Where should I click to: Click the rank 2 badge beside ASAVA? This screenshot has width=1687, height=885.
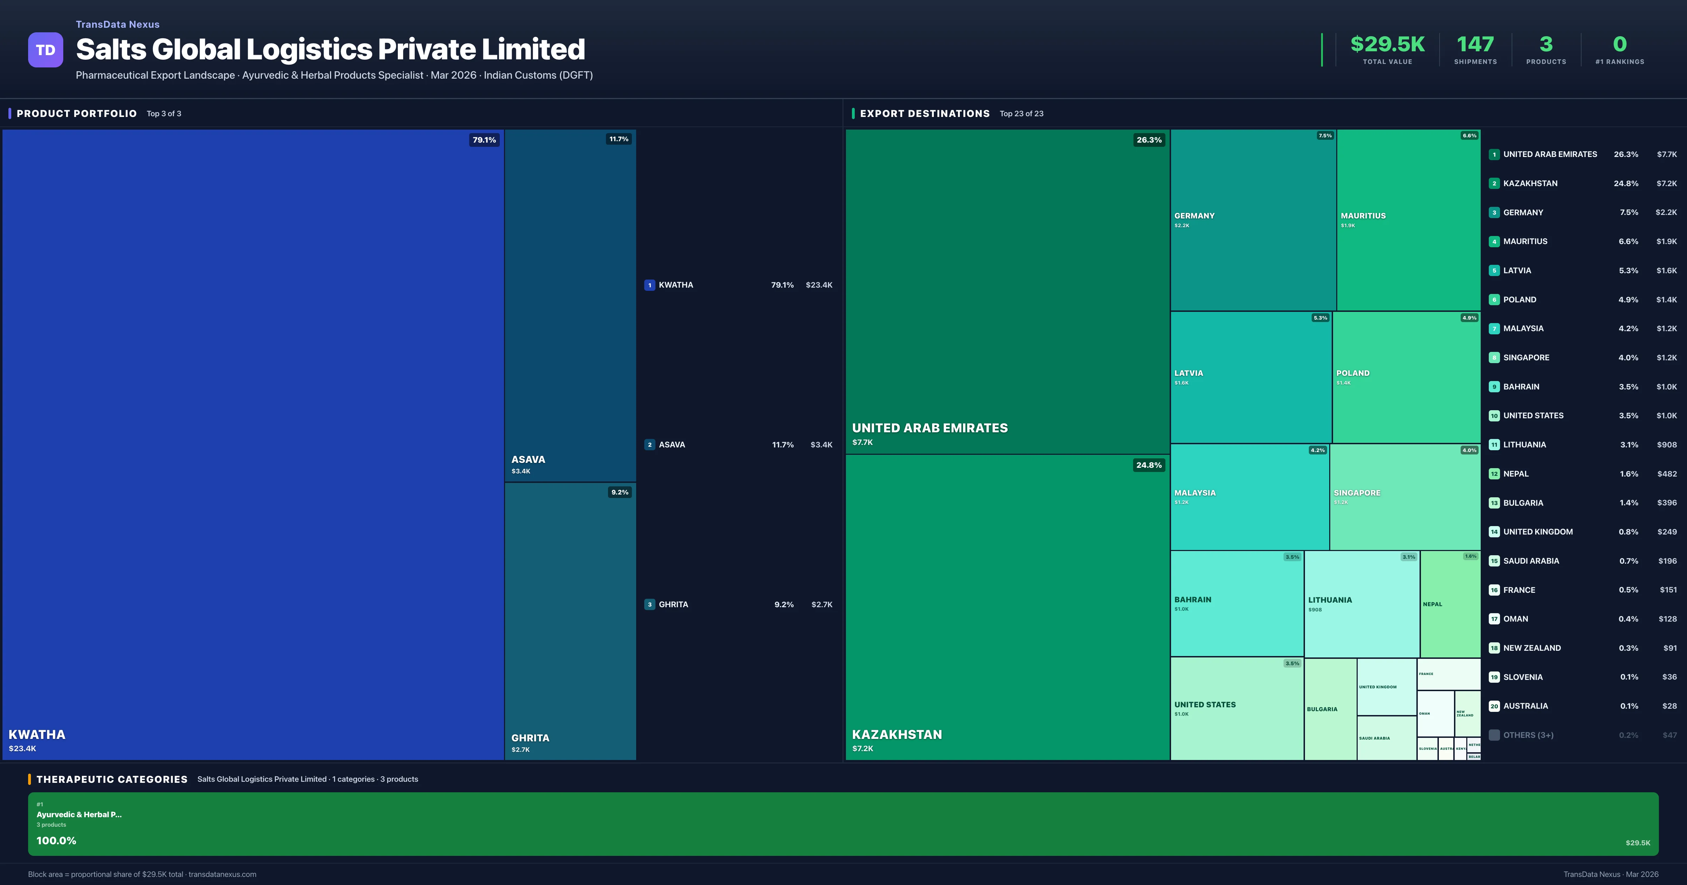click(649, 445)
